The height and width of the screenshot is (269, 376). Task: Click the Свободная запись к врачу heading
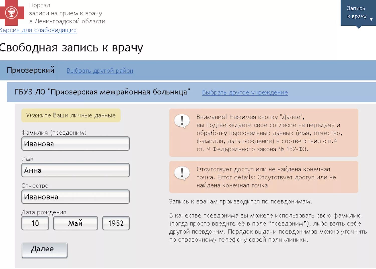(71, 48)
